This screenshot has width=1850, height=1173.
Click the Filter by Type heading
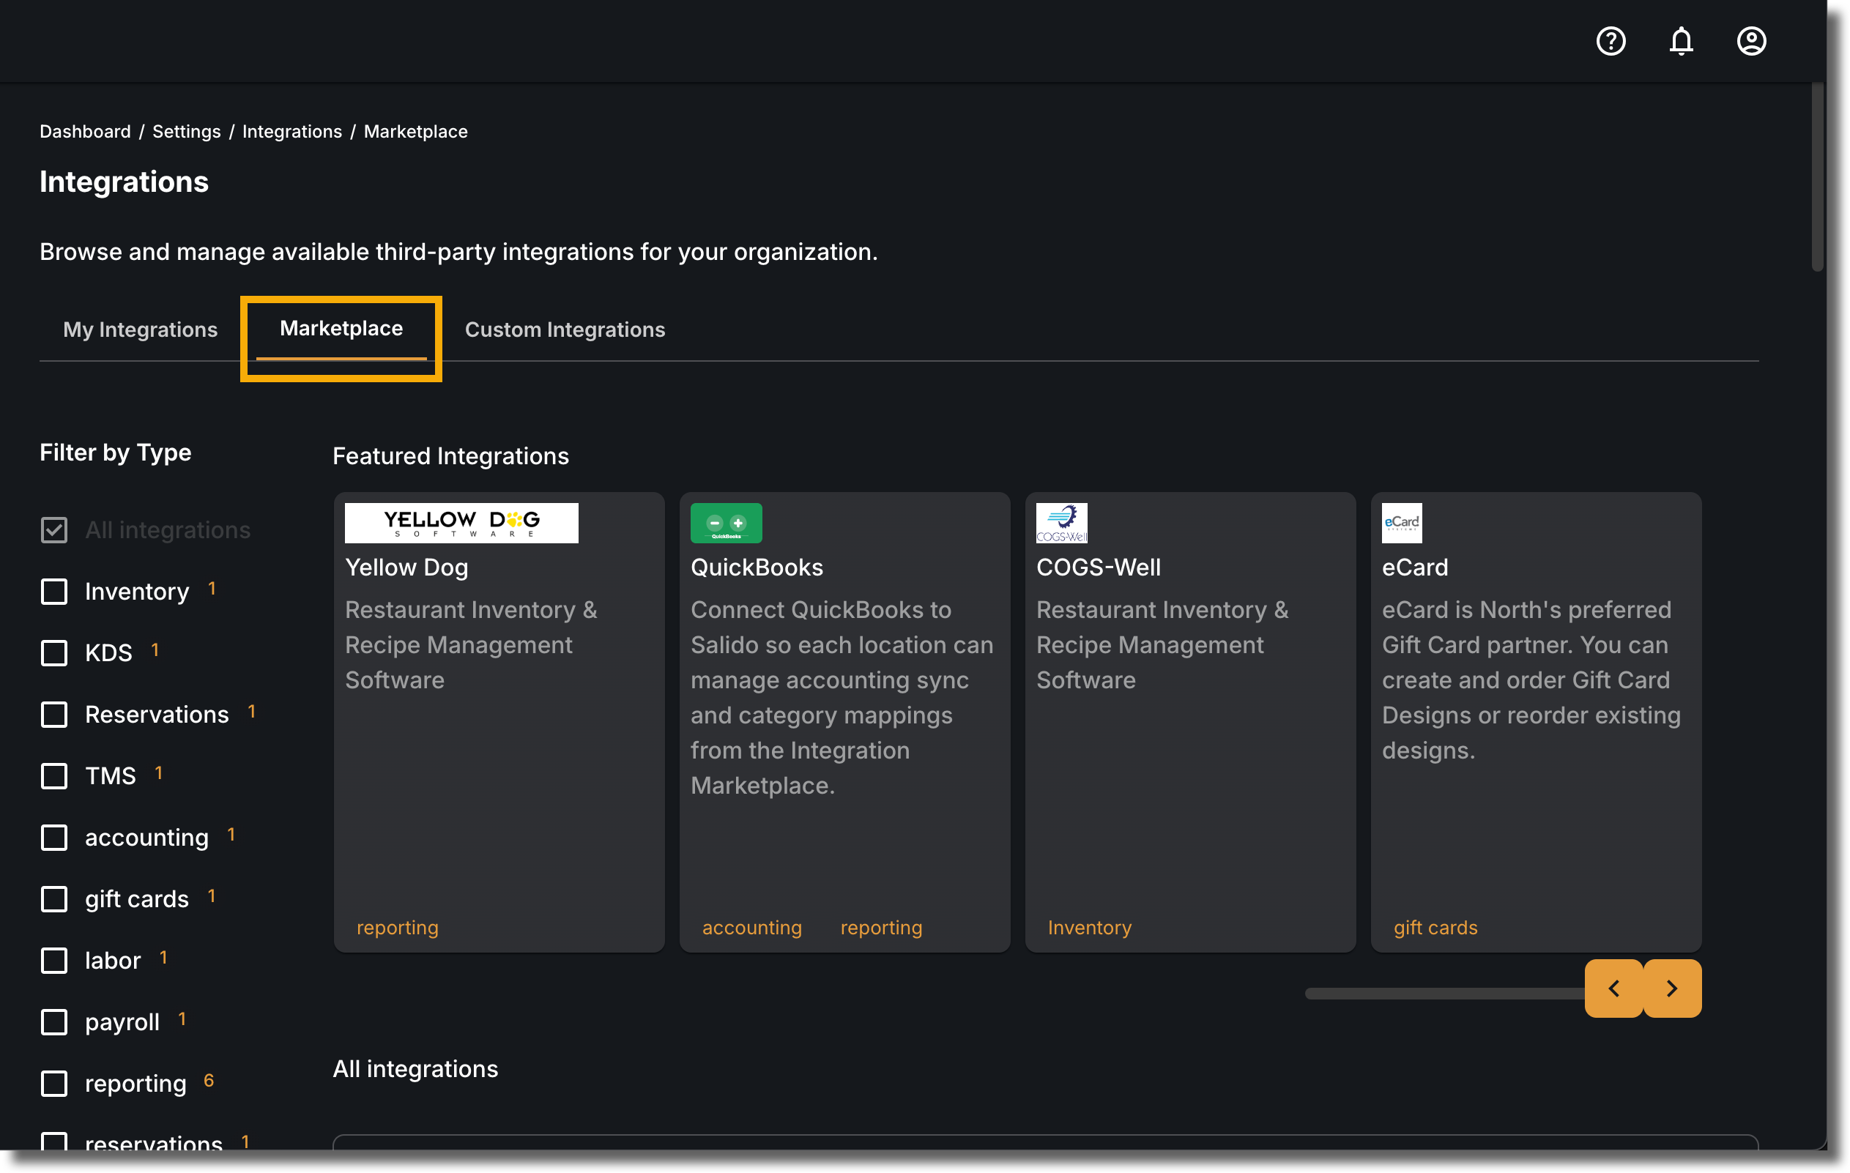click(x=115, y=452)
